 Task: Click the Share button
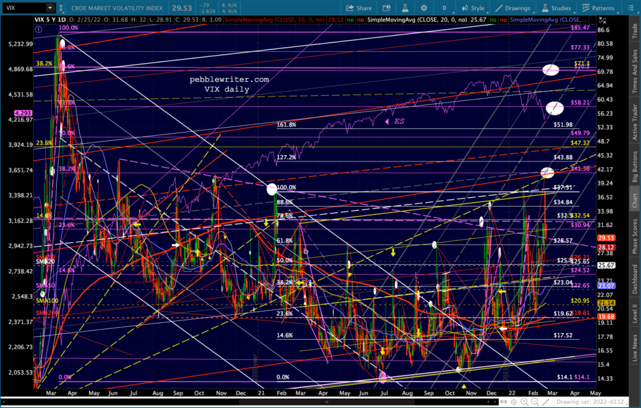[x=359, y=8]
